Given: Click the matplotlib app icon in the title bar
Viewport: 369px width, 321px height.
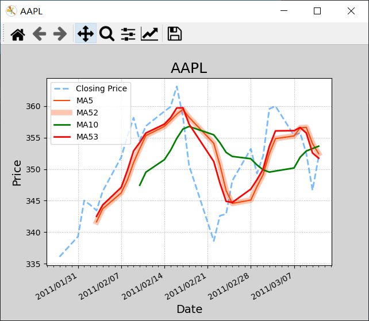Looking at the screenshot, I should (11, 11).
